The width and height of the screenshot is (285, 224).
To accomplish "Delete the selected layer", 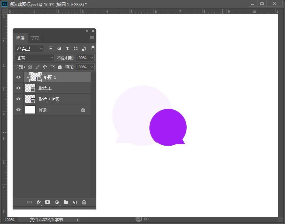I will click(x=84, y=202).
